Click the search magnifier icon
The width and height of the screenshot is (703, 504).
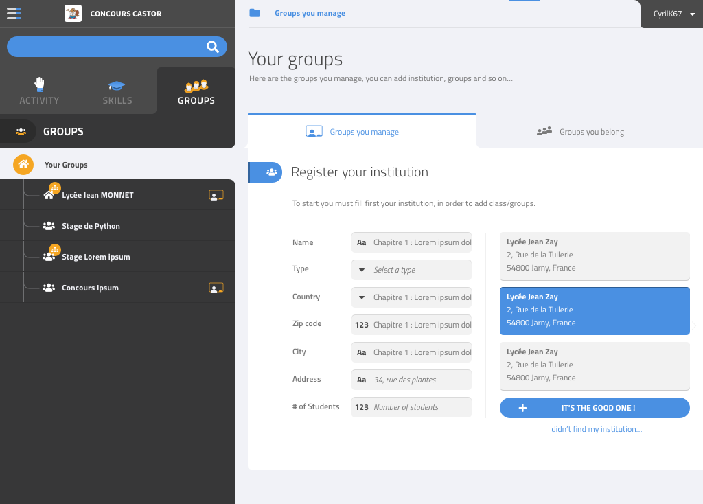coord(213,47)
